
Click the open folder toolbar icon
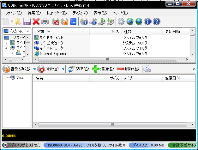coord(18,21)
